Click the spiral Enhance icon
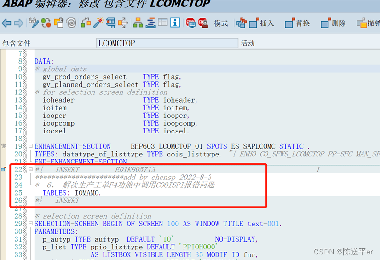The height and width of the screenshot is (260, 380). 71,23
